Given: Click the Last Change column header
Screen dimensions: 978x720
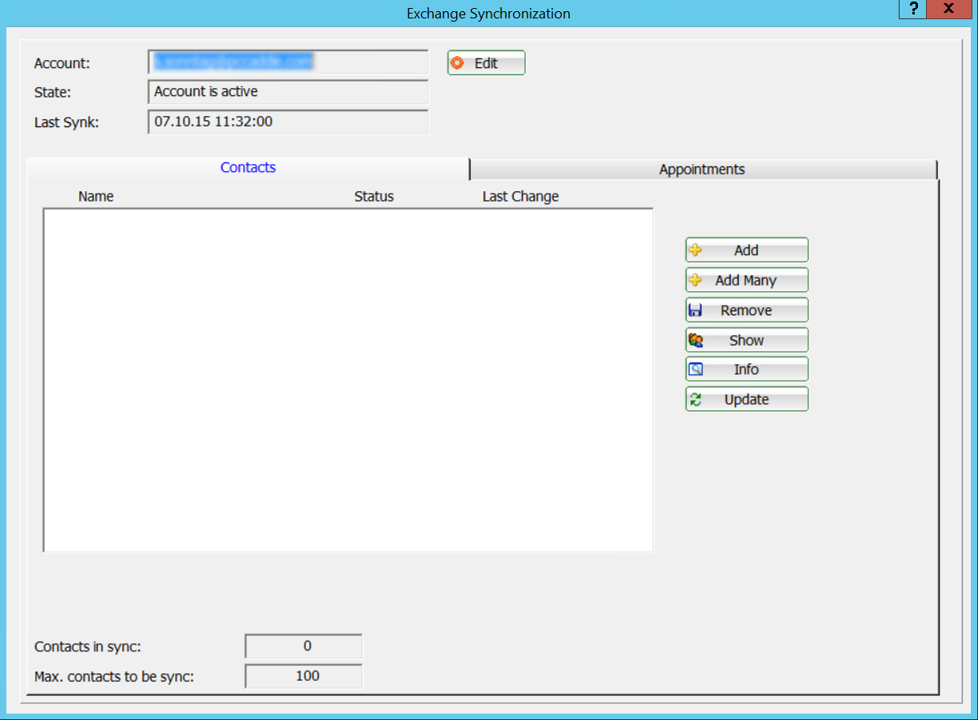Looking at the screenshot, I should click(520, 197).
